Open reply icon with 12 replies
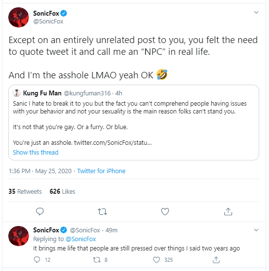269x271 pixels. [37, 260]
